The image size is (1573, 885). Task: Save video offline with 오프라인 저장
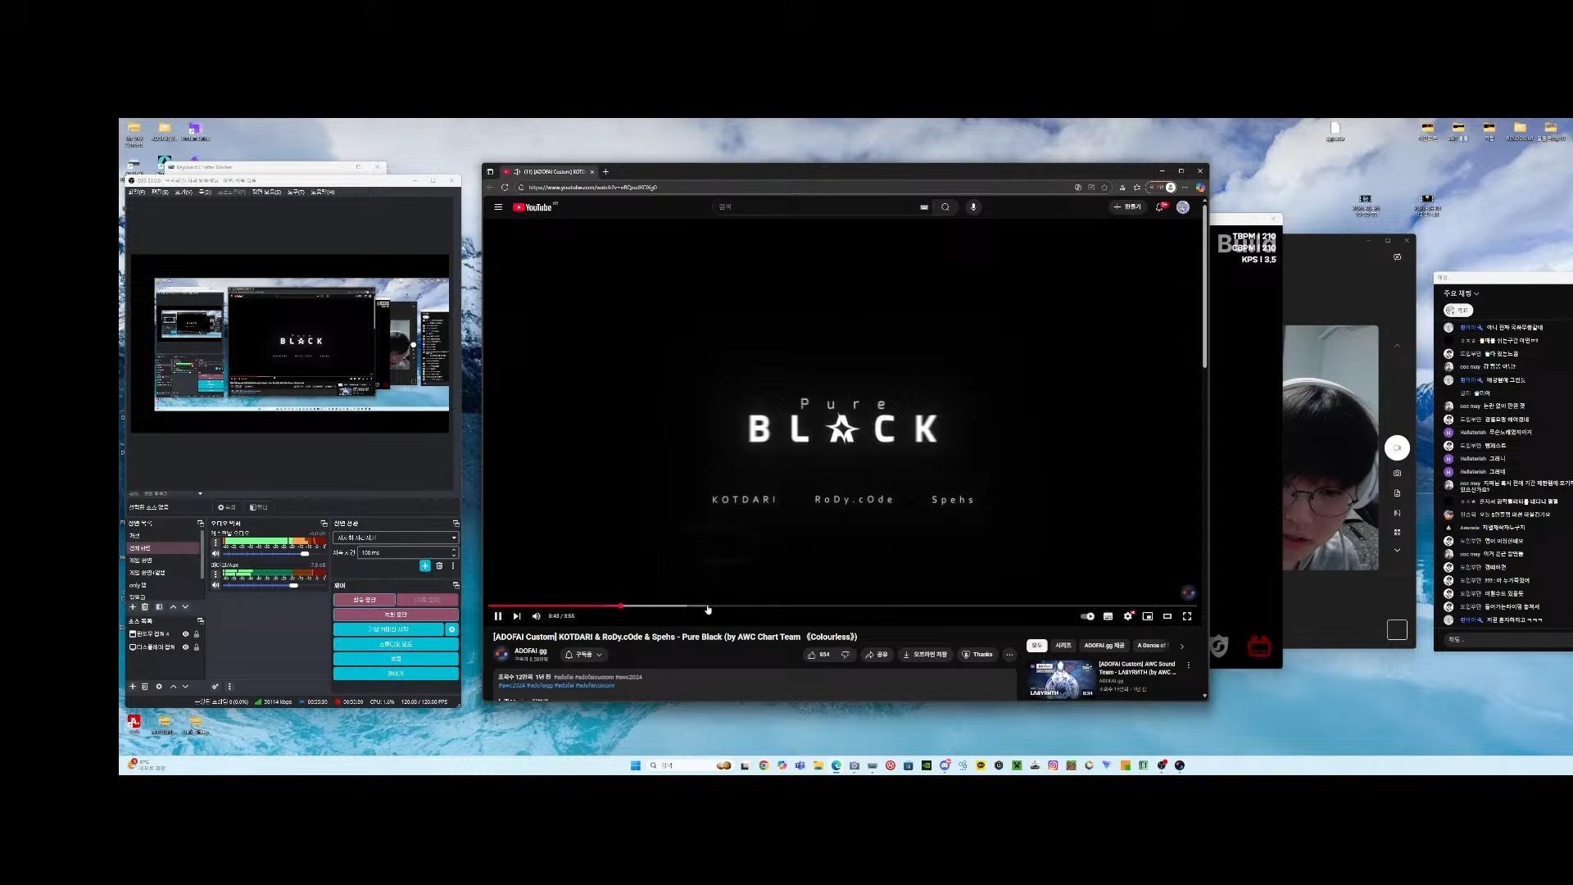pos(925,655)
